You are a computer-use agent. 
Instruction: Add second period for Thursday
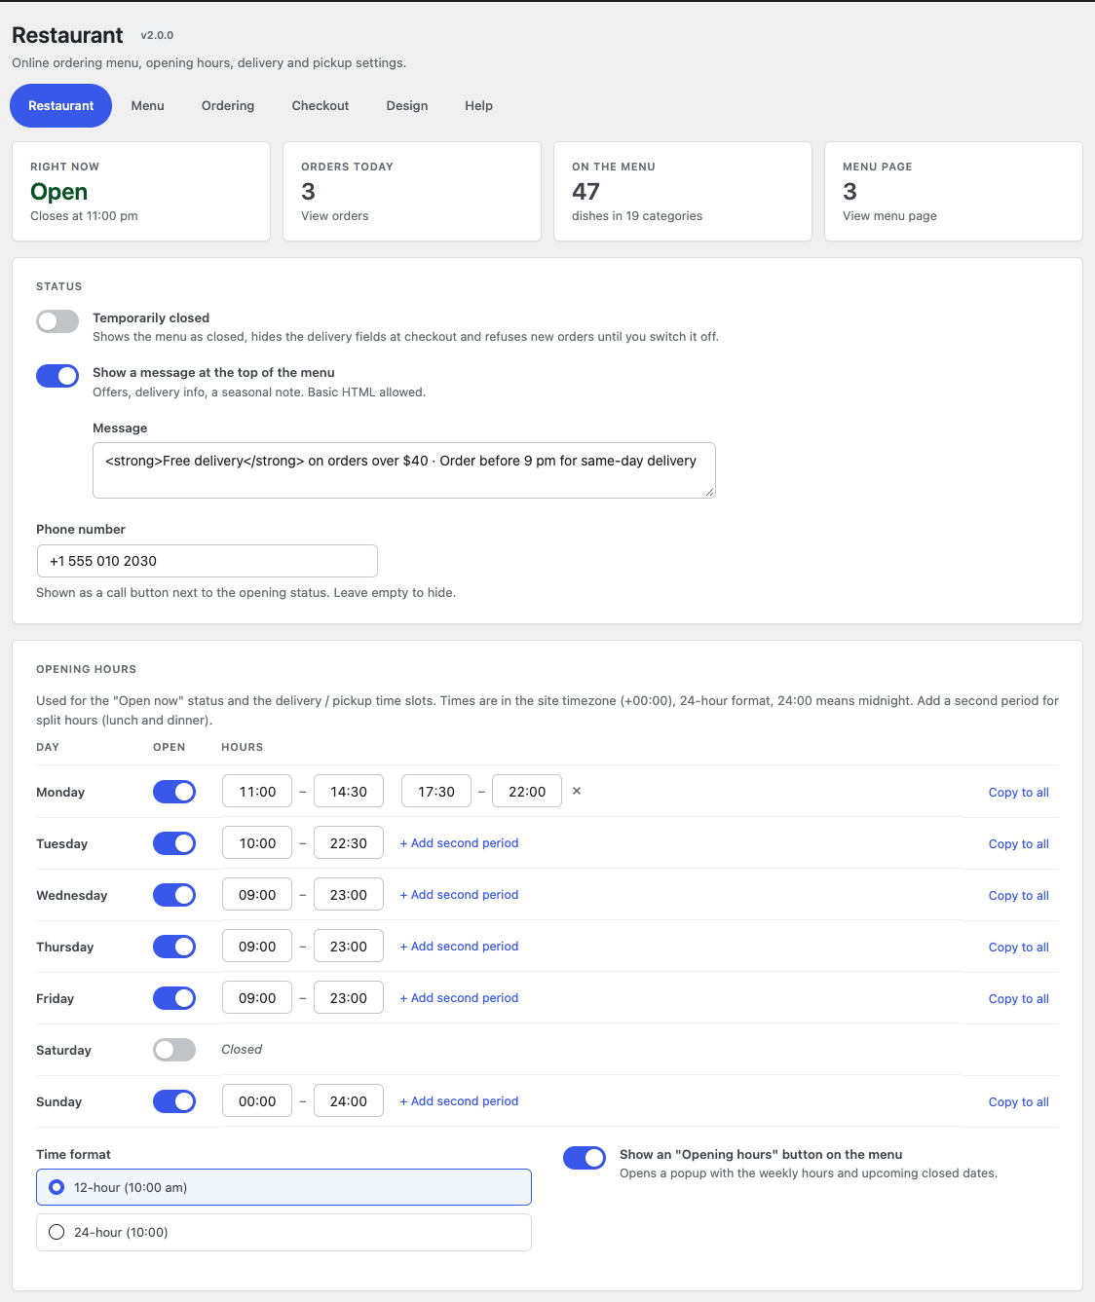(x=459, y=947)
